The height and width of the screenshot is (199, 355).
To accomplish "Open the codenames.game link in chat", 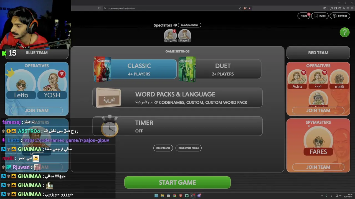I will pyautogui.click(x=66, y=140).
